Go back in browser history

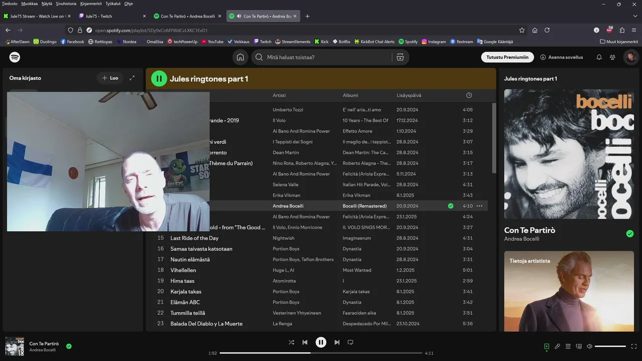click(x=8, y=30)
